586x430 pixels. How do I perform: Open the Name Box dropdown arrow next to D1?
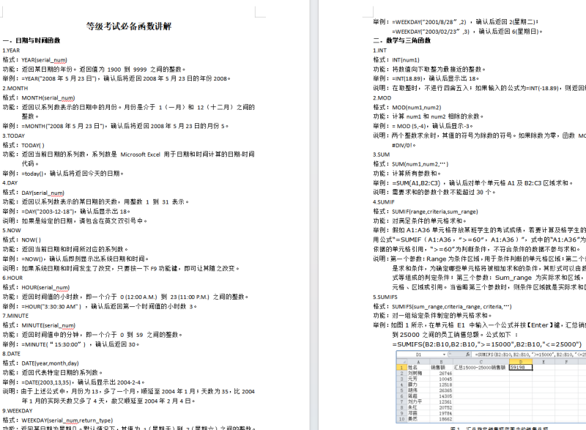[x=445, y=355]
